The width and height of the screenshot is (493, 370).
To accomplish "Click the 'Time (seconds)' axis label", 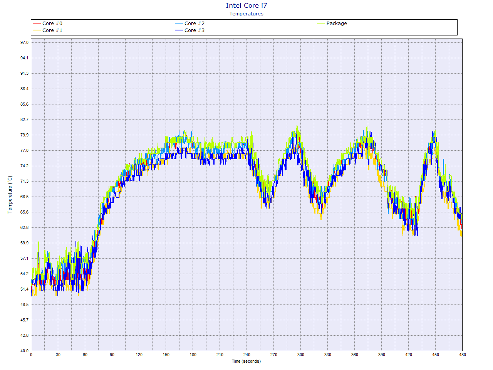I will [246, 361].
